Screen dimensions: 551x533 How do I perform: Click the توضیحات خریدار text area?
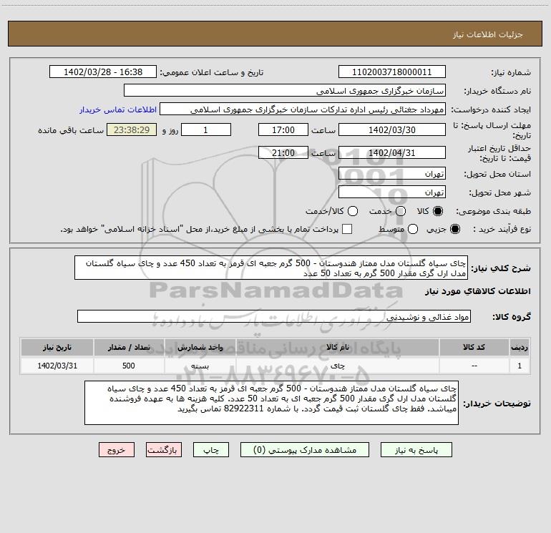(x=271, y=403)
